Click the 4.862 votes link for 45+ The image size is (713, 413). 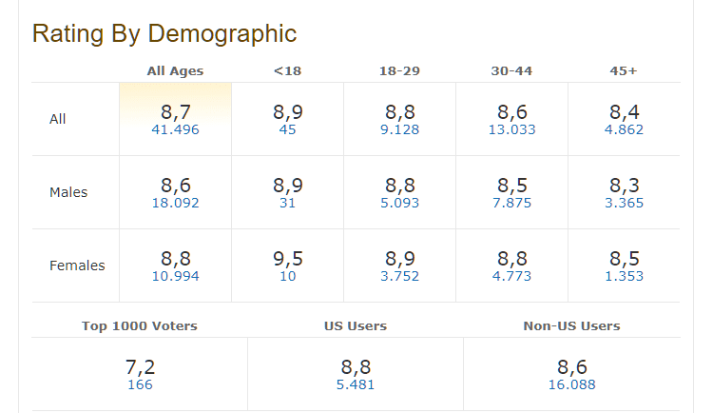point(624,129)
